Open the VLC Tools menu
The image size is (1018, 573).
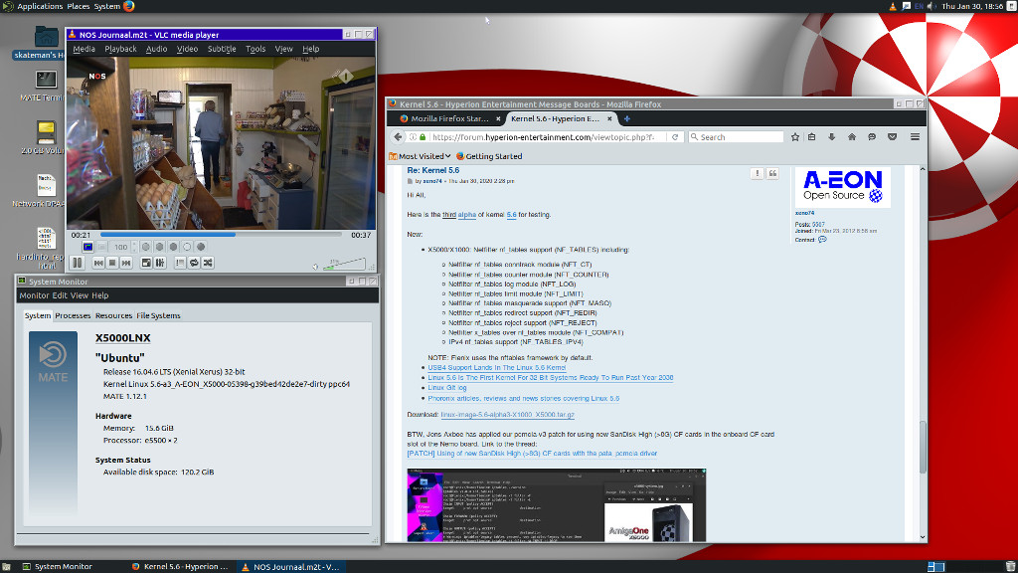[x=255, y=49]
